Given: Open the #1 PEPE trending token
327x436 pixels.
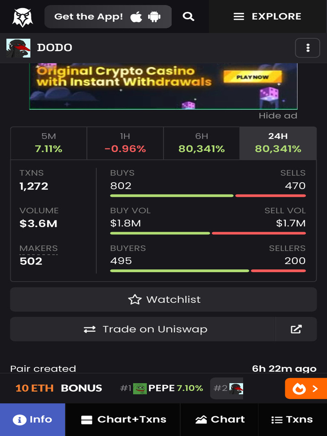Looking at the screenshot, I should [162, 388].
